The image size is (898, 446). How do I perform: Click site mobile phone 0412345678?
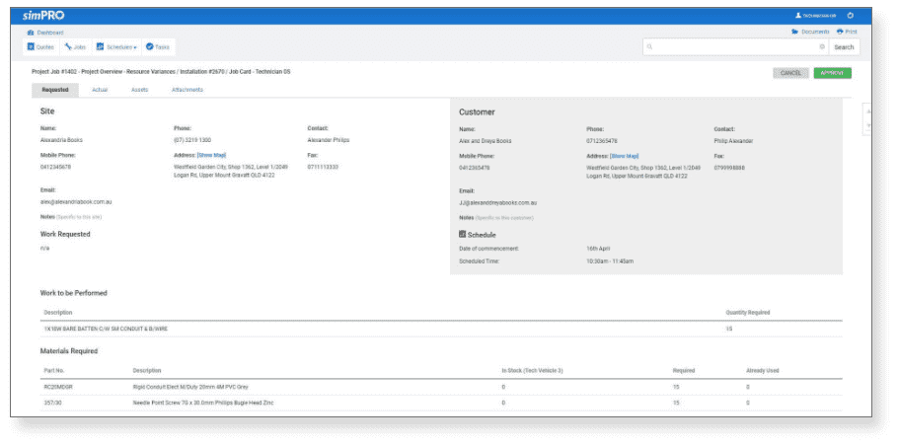[55, 167]
